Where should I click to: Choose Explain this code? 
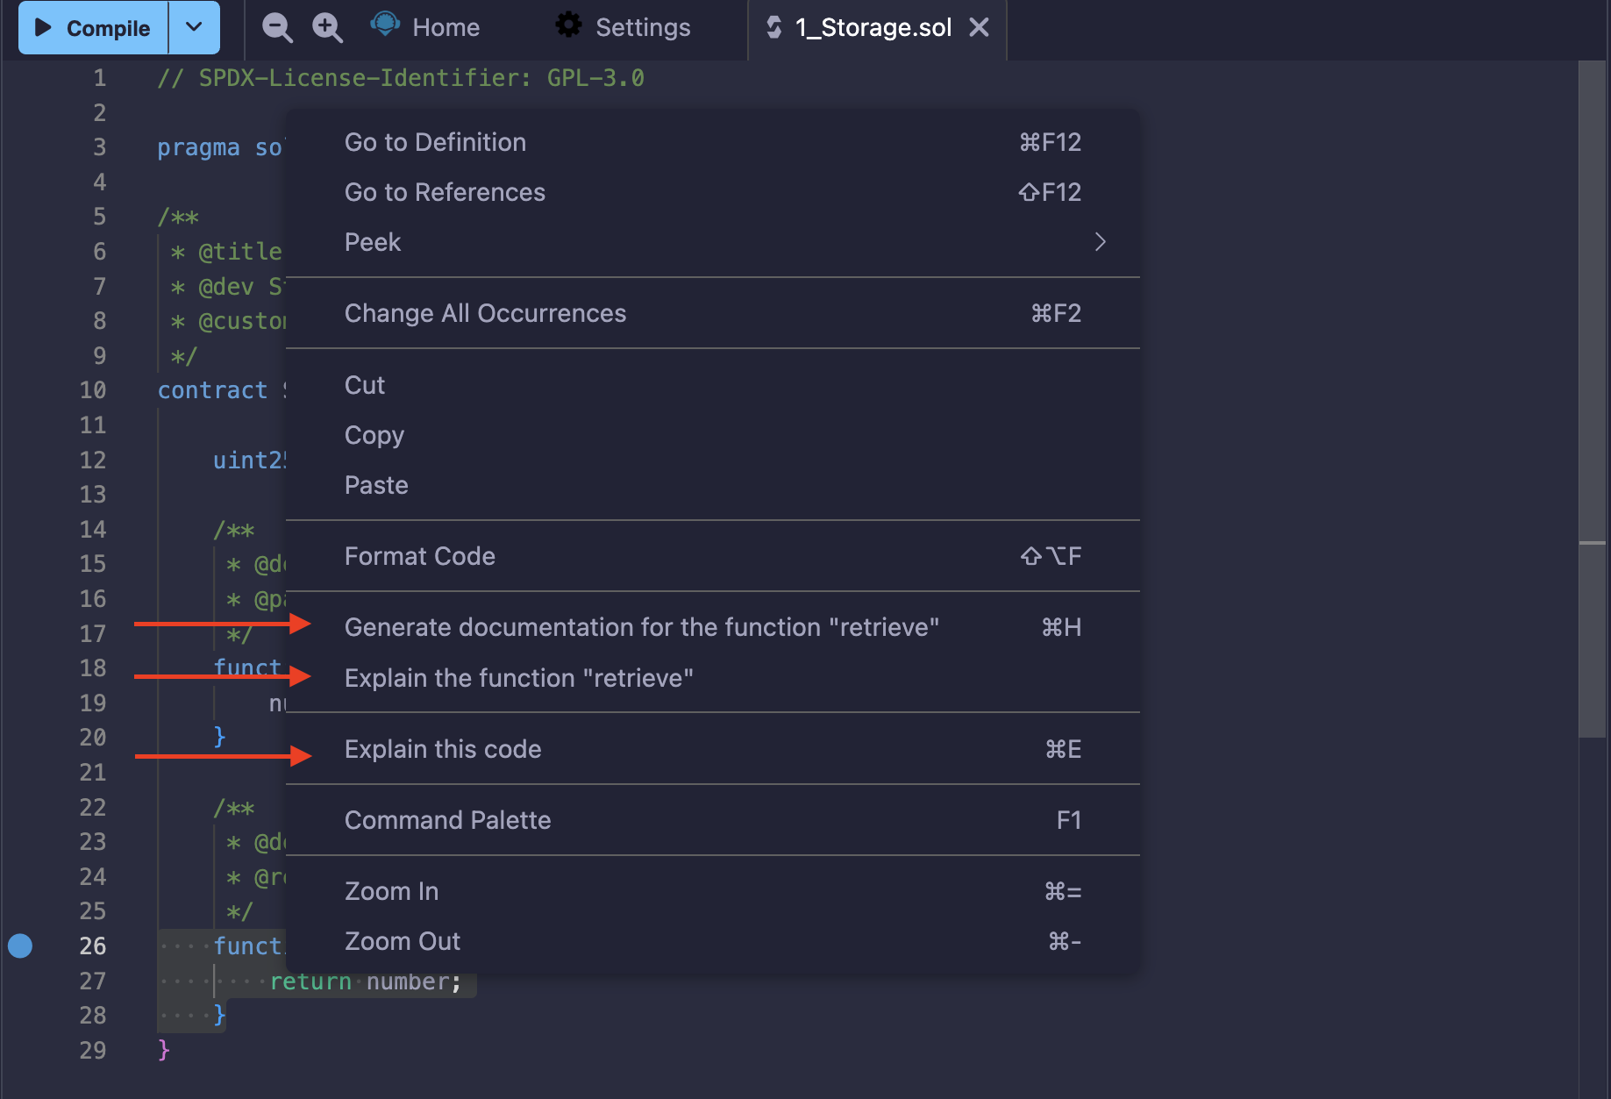tap(713, 749)
